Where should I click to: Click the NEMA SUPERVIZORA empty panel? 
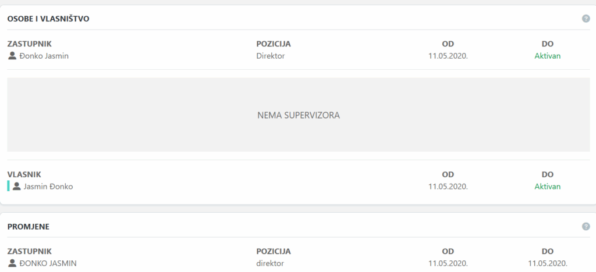pyautogui.click(x=298, y=115)
